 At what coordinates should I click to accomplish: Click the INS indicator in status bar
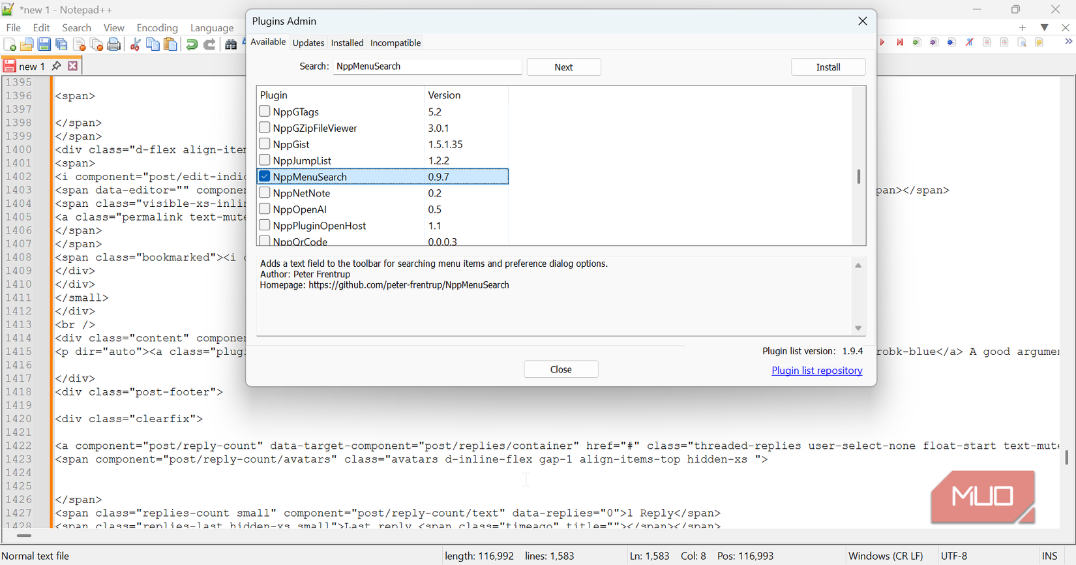[x=1049, y=556]
